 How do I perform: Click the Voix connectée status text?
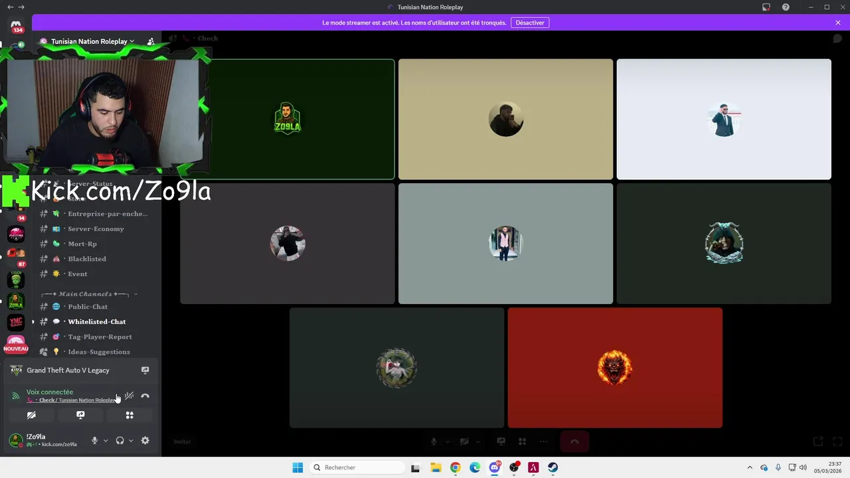point(50,392)
